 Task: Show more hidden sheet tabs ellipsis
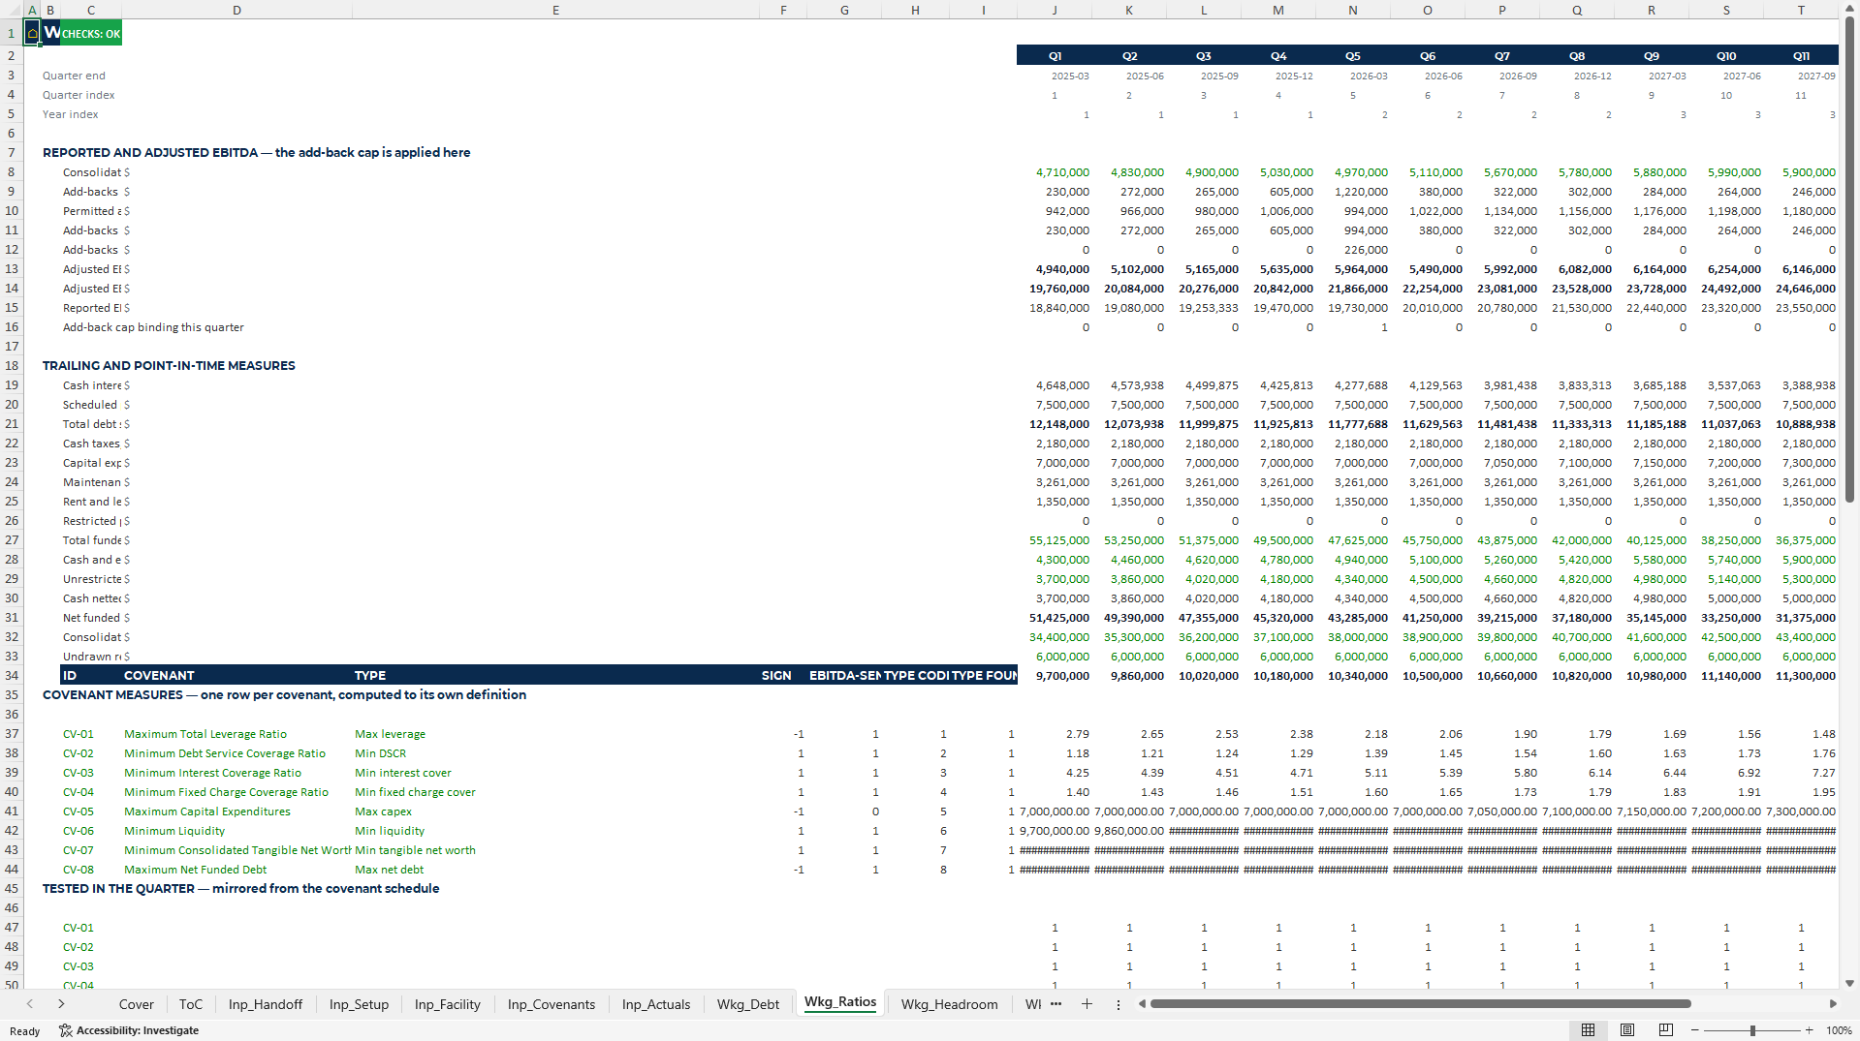pos(1056,1004)
